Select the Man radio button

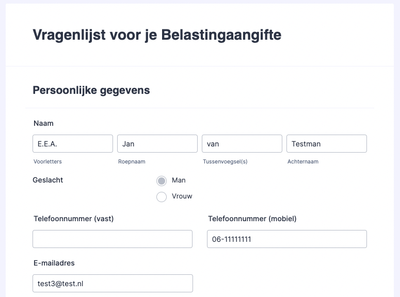pos(162,181)
